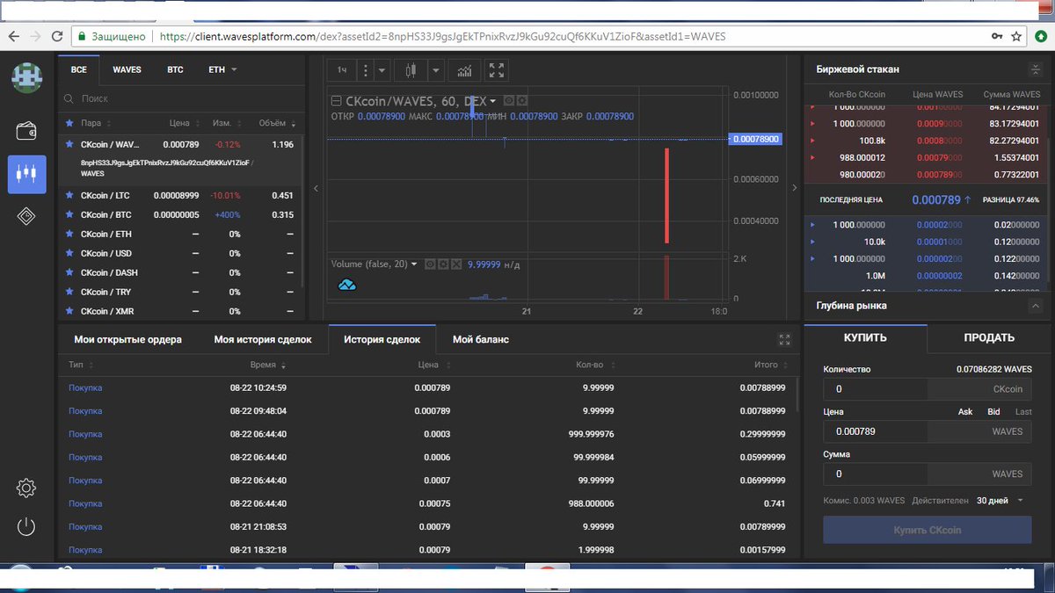
Task: Click the three-dot menu on the chart toolbar
Action: tap(364, 69)
